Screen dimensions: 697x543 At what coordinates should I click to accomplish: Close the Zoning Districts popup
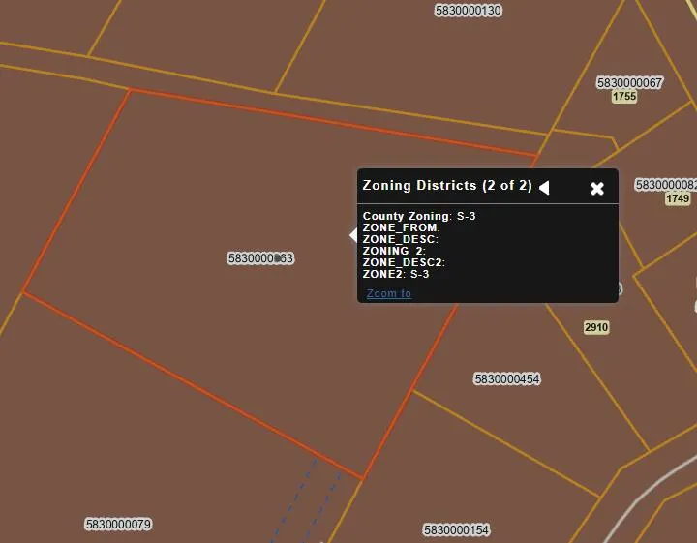pyautogui.click(x=597, y=188)
